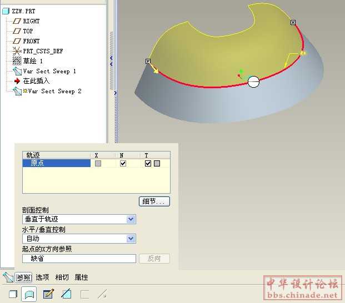This screenshot has width=345, height=303.
Task: Toggle the N checkbox for 原点
Action: (x=123, y=163)
